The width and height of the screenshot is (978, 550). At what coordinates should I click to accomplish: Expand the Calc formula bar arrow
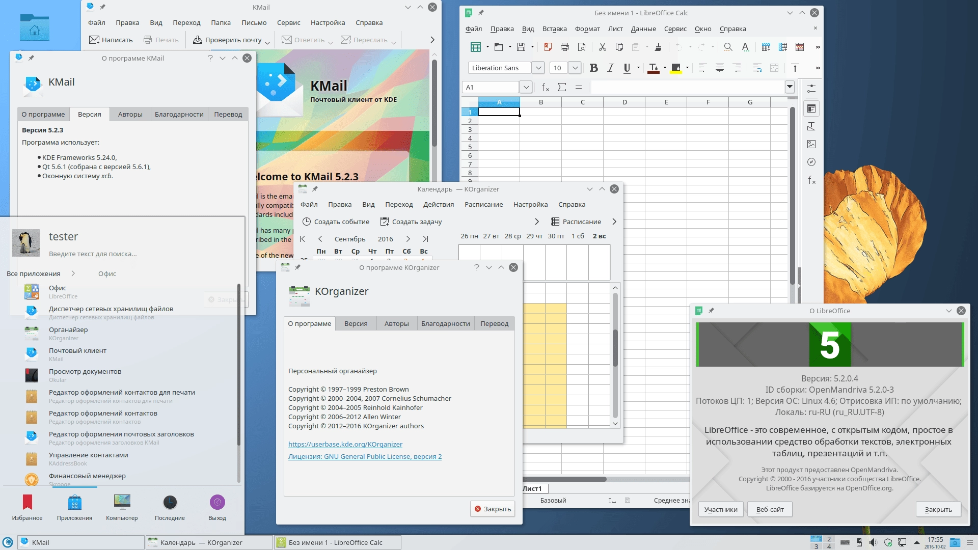click(790, 87)
